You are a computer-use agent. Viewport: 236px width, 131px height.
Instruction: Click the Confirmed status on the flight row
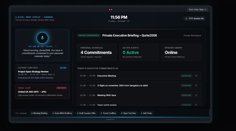pyautogui.click(x=186, y=86)
